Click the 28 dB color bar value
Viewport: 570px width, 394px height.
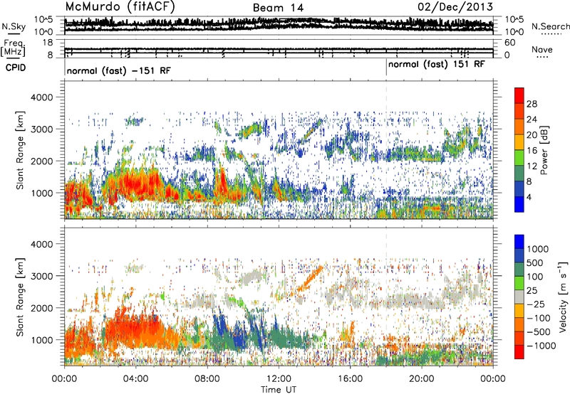tap(532, 104)
